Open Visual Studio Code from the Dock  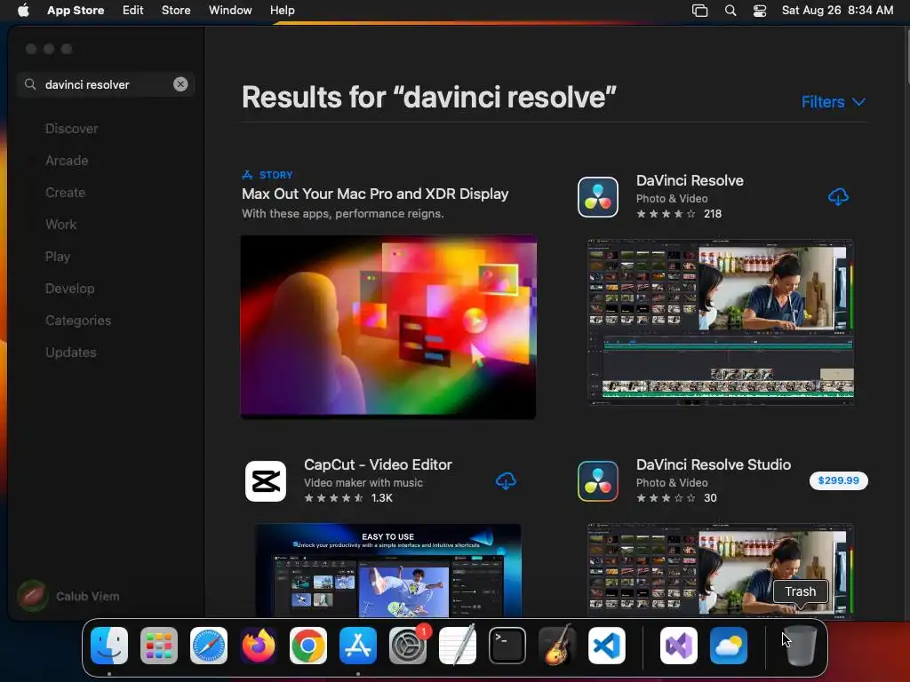606,646
